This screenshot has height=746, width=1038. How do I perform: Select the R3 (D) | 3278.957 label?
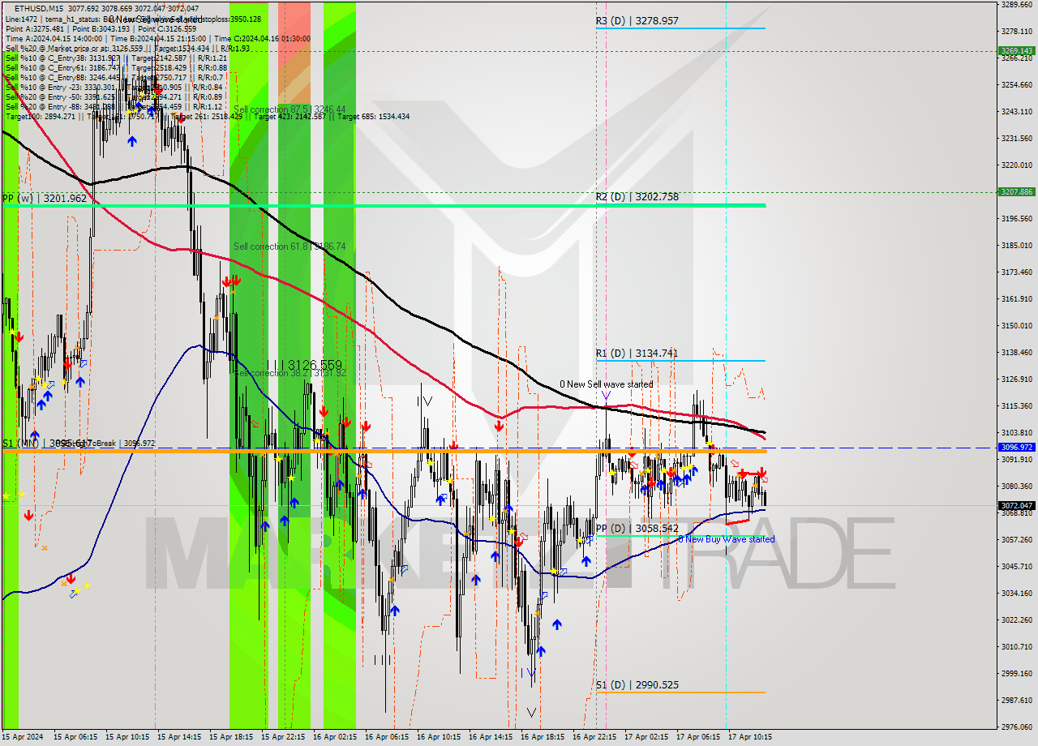pos(637,20)
